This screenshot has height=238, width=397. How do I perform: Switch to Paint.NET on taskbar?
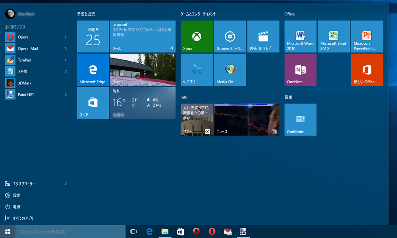point(243,232)
